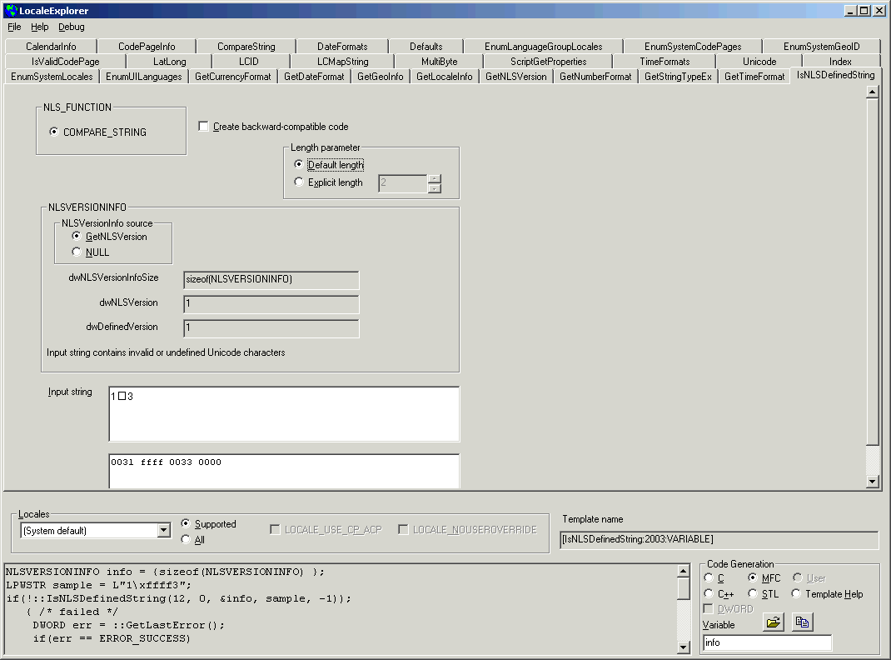This screenshot has height=660, width=891.
Task: Open the GetLocaleInfo tab
Action: coord(445,76)
